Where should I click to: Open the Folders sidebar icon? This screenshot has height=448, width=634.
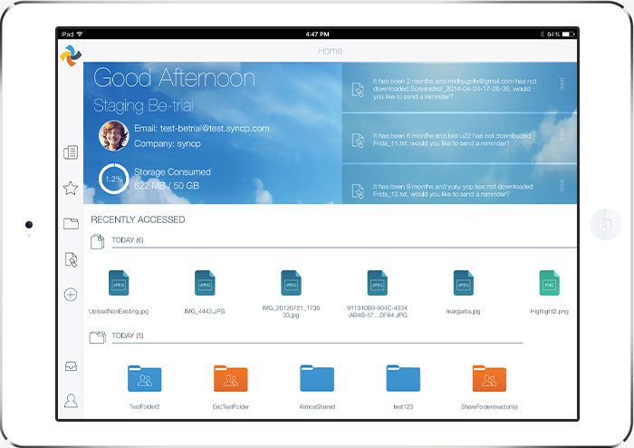coord(71,223)
